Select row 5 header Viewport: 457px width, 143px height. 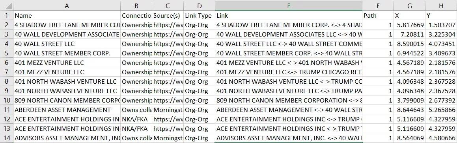coord(6,53)
